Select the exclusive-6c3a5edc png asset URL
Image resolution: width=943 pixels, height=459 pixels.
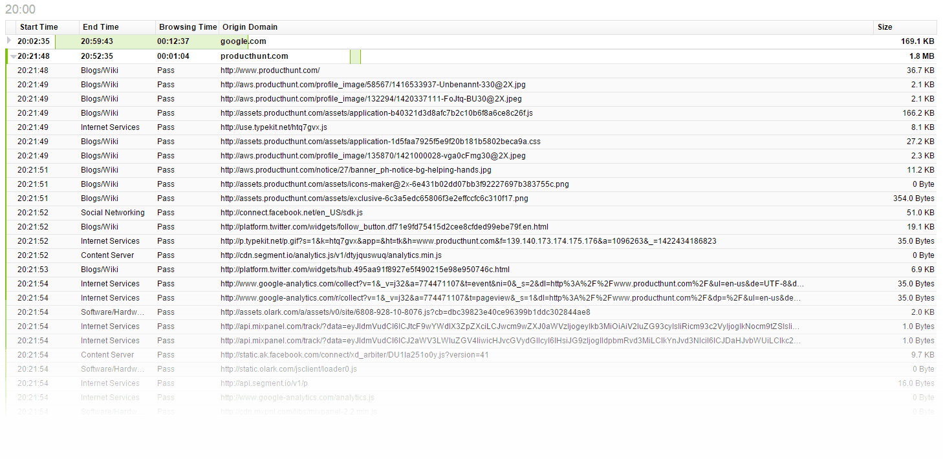(x=374, y=198)
